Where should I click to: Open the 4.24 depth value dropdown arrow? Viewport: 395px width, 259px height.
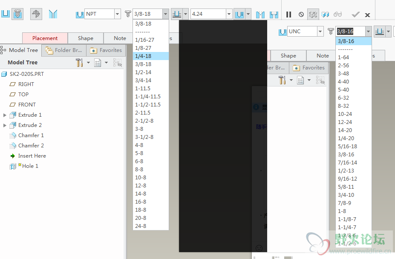(229, 14)
